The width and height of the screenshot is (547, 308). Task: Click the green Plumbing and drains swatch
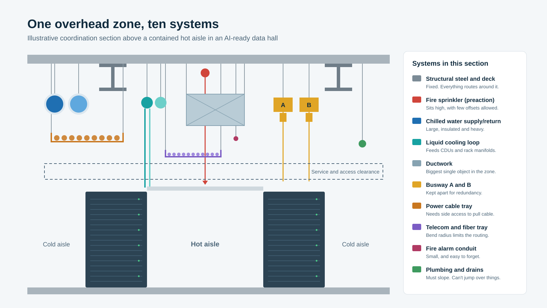tap(417, 269)
